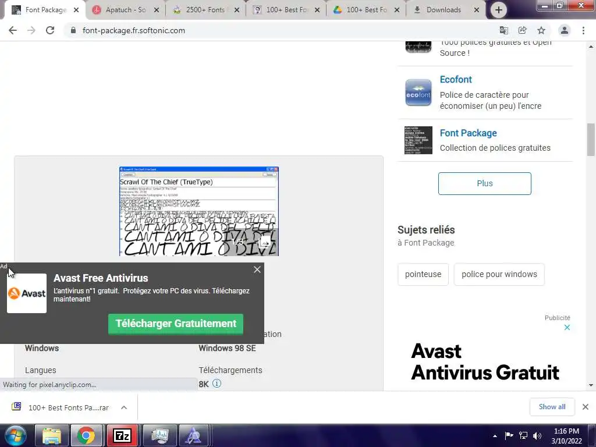
Task: Click the Plus button
Action: click(x=485, y=183)
